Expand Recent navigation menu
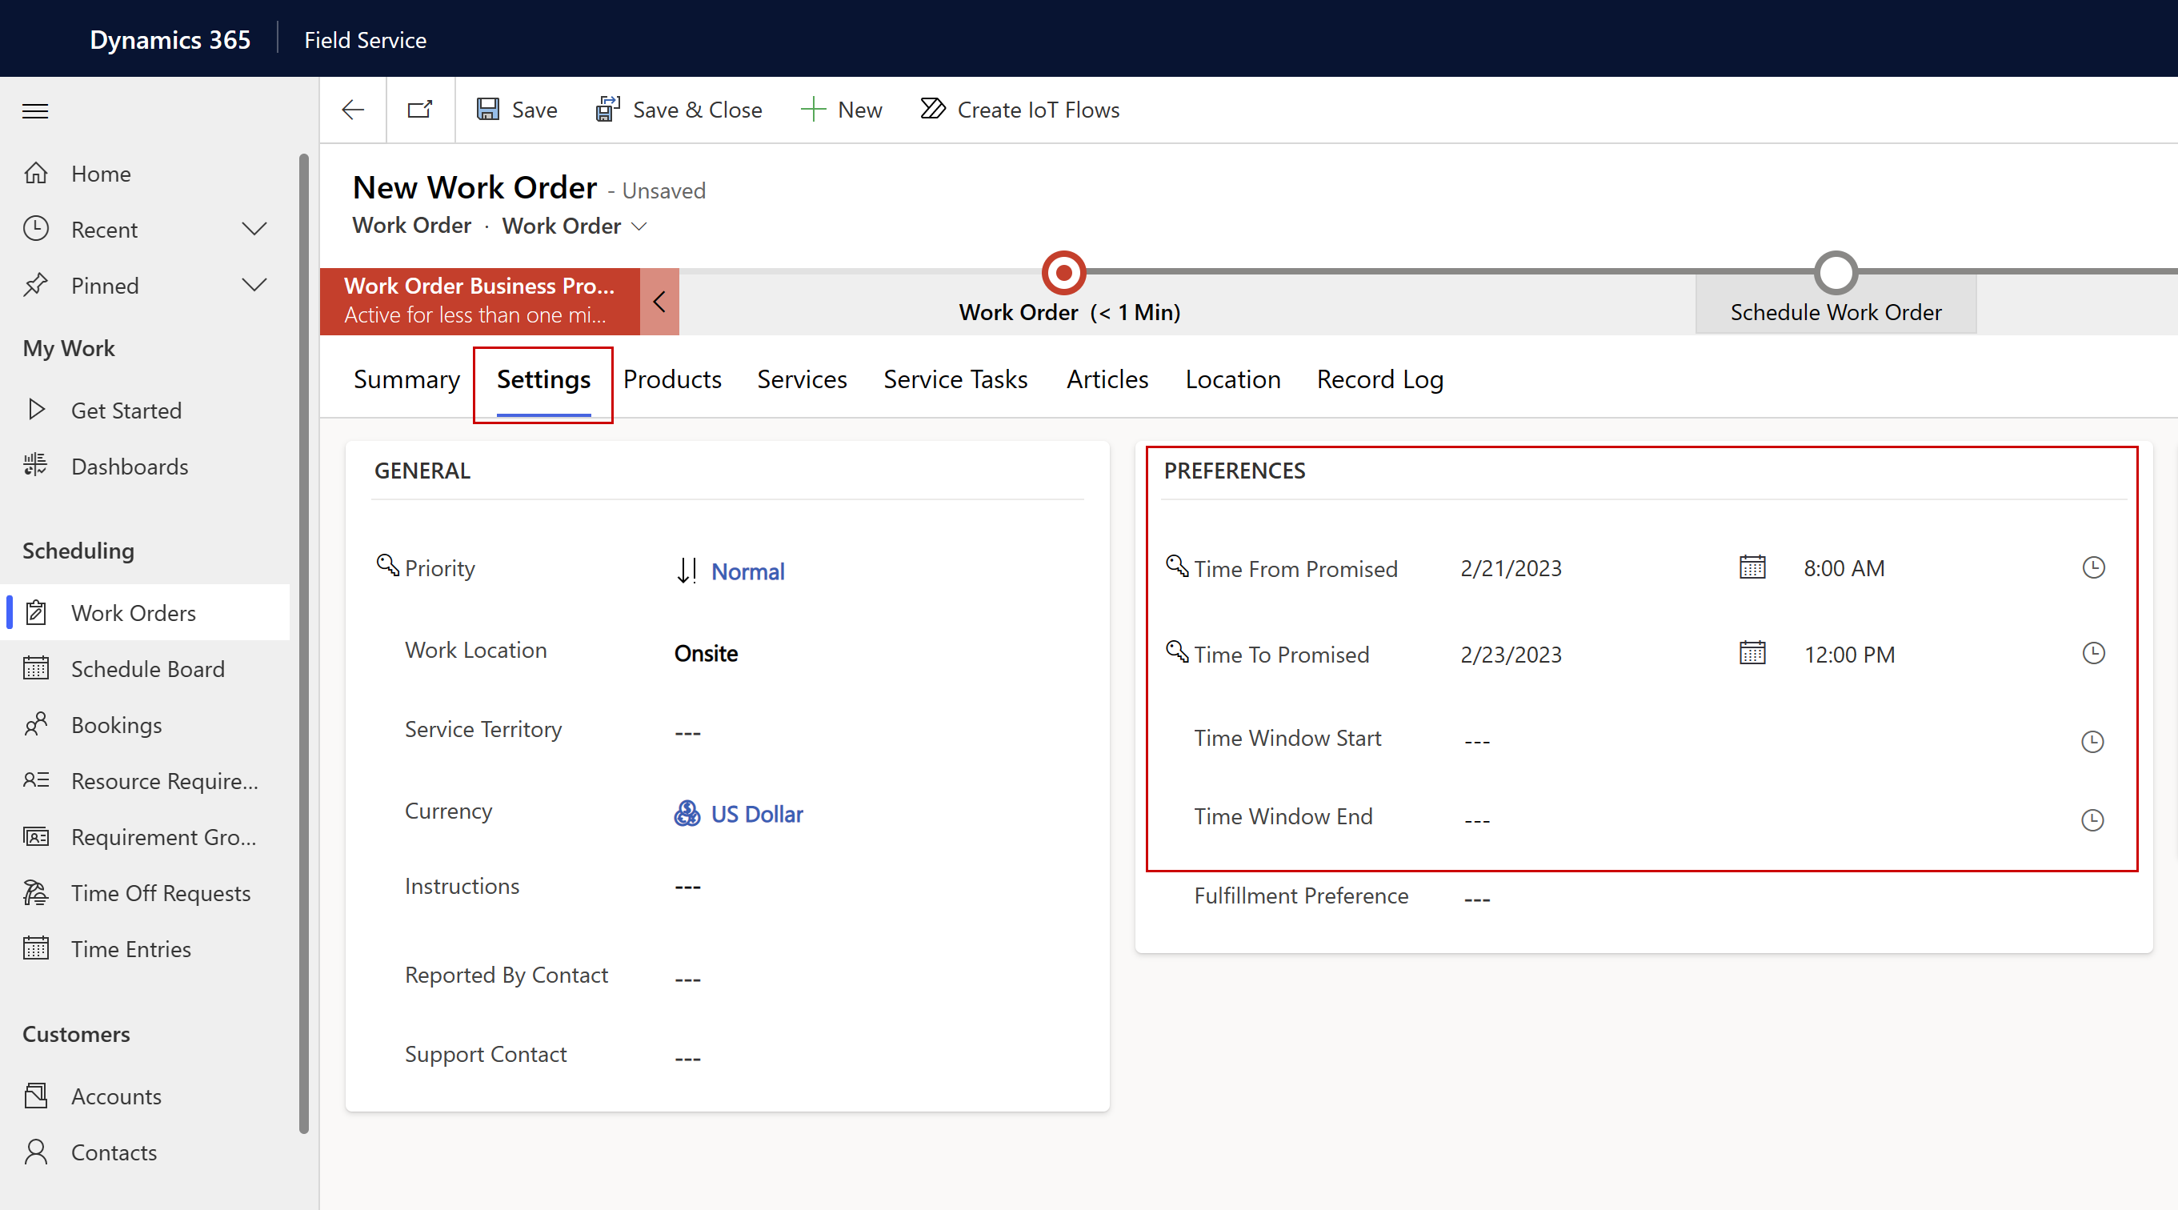 (x=254, y=230)
